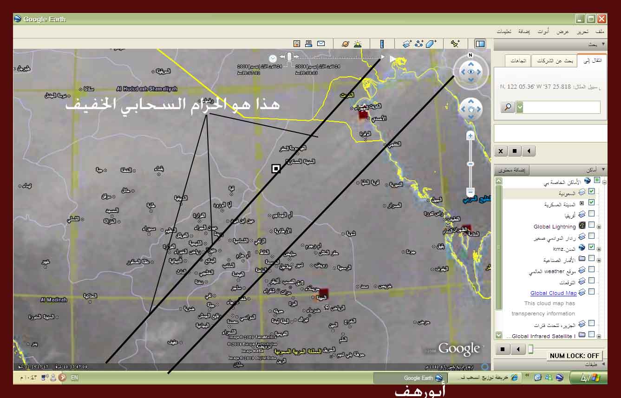Uncheck the السعودية places checkbox
621x398 pixels.
(591, 191)
